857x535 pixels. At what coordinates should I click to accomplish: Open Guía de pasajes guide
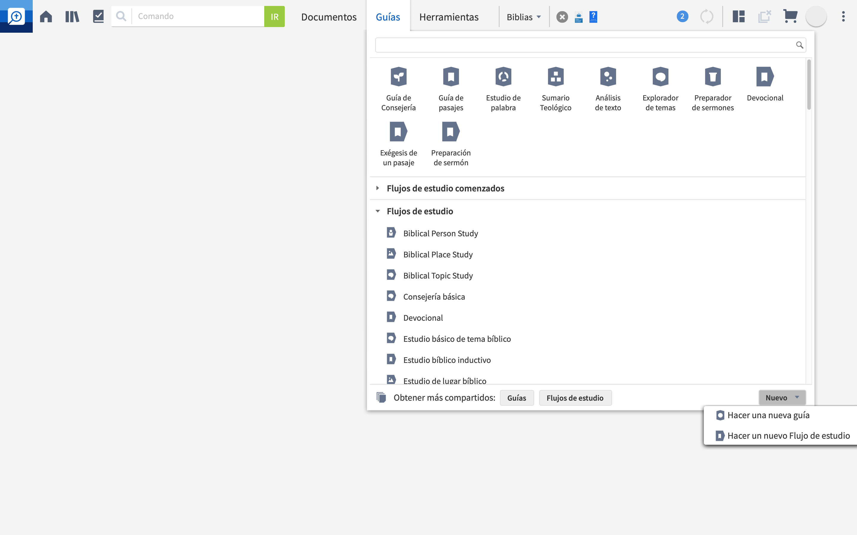tap(451, 89)
